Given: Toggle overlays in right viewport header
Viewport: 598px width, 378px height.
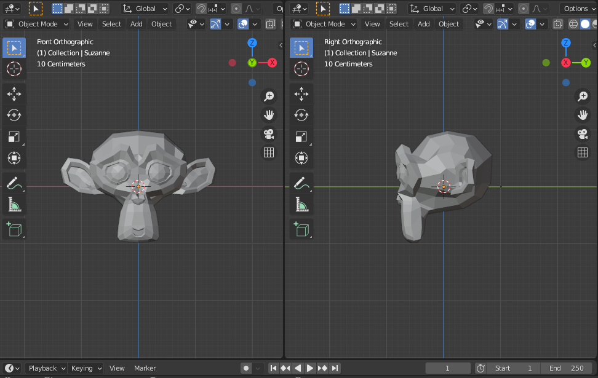Looking at the screenshot, I should tap(530, 24).
